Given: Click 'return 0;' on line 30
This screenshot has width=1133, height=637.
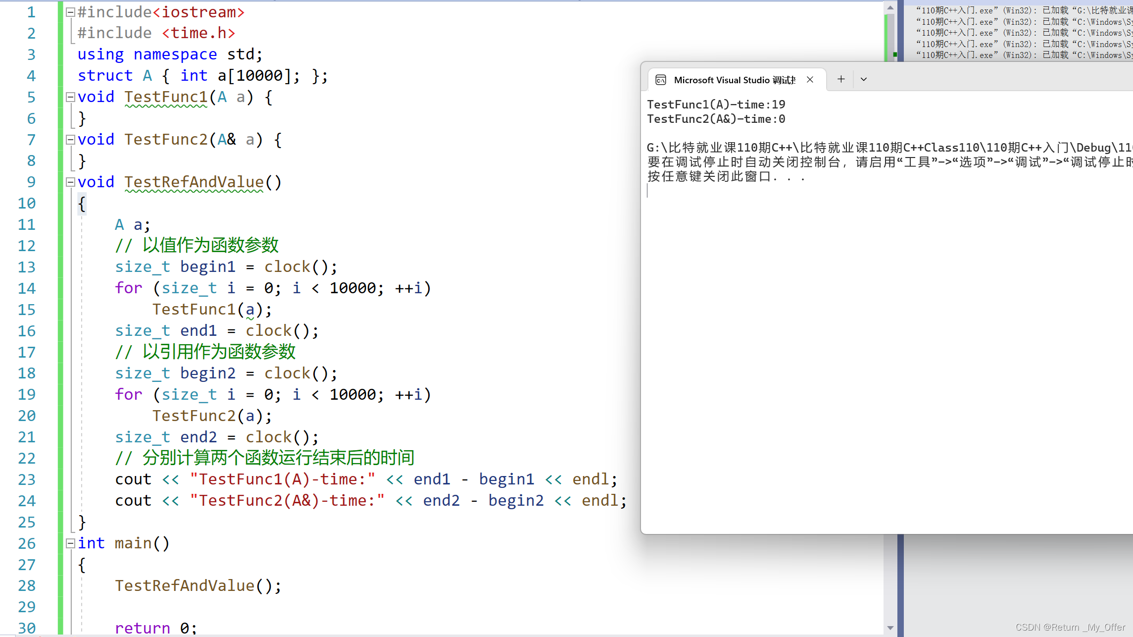Looking at the screenshot, I should 156,628.
